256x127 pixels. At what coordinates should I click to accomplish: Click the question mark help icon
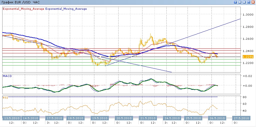236,2
